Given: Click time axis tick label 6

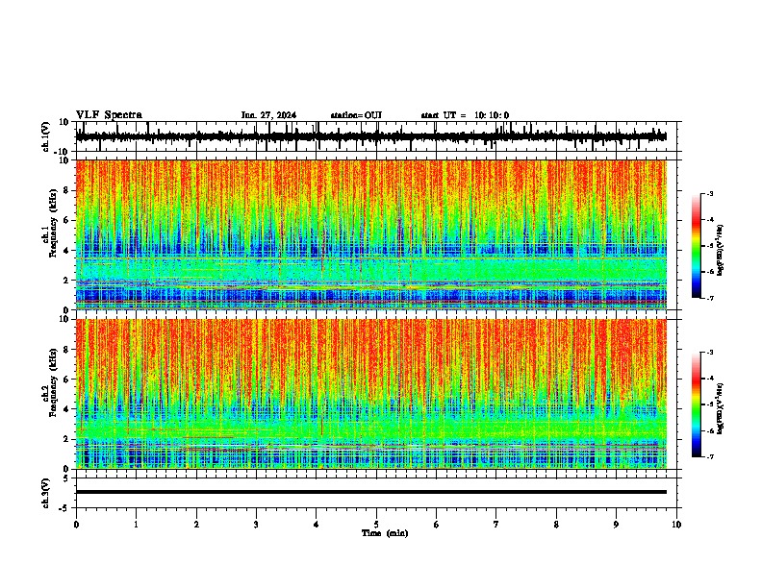Looking at the screenshot, I should click(437, 525).
